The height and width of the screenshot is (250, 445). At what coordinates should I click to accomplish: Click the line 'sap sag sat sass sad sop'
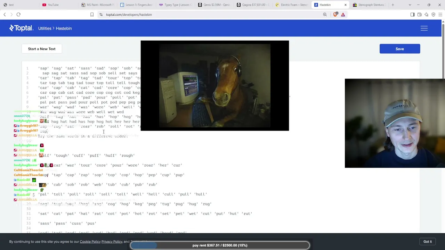[x=90, y=73]
